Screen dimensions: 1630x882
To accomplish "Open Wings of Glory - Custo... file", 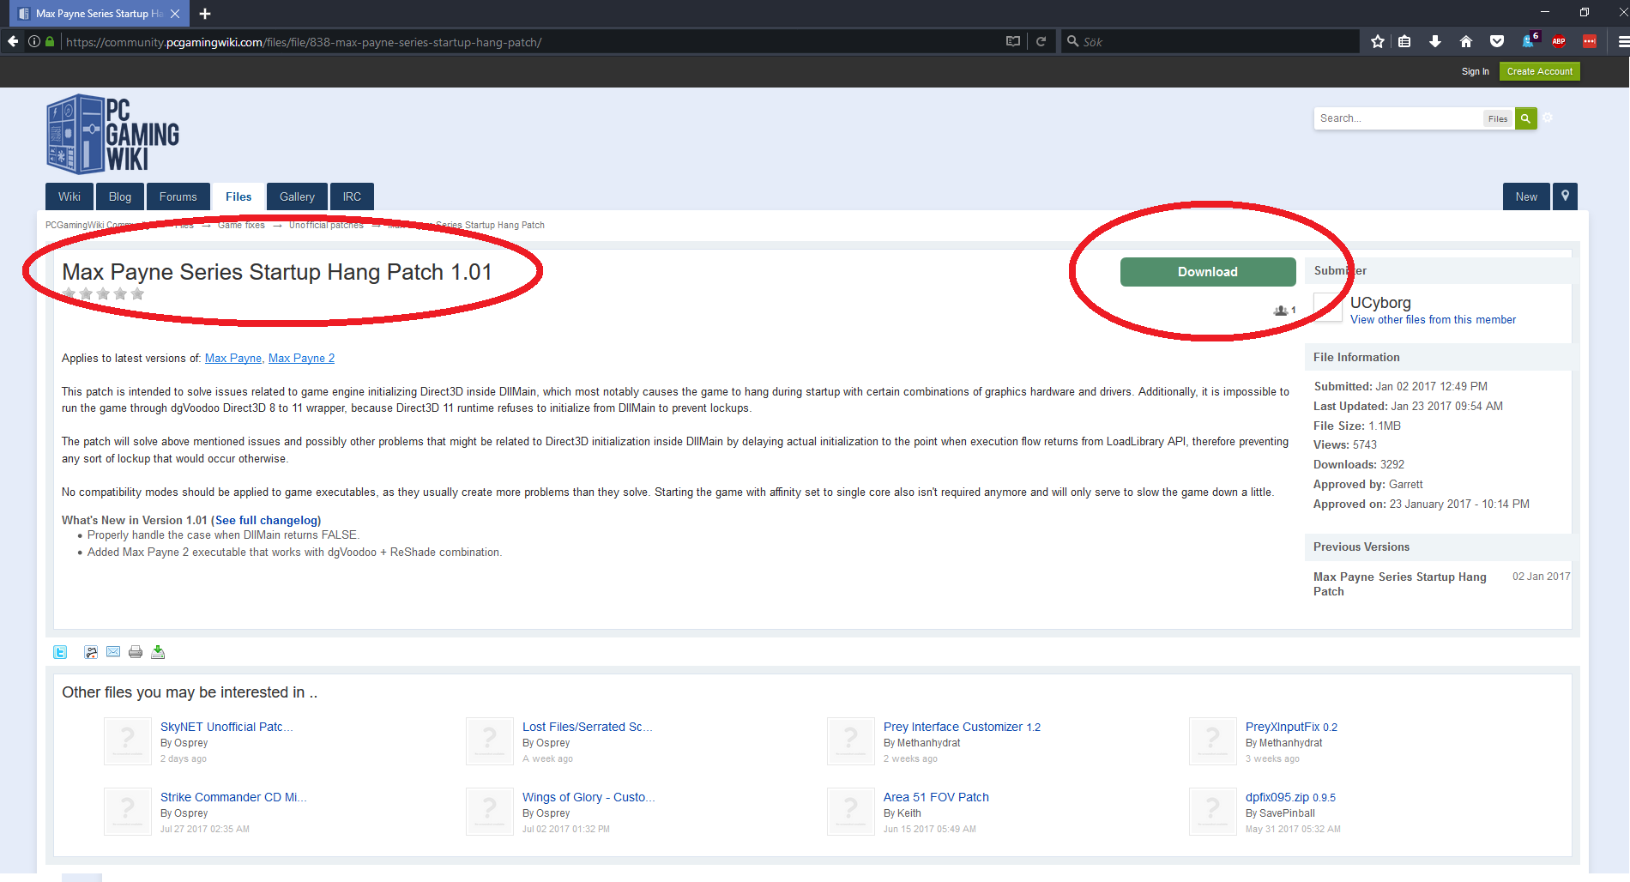I will pos(589,797).
